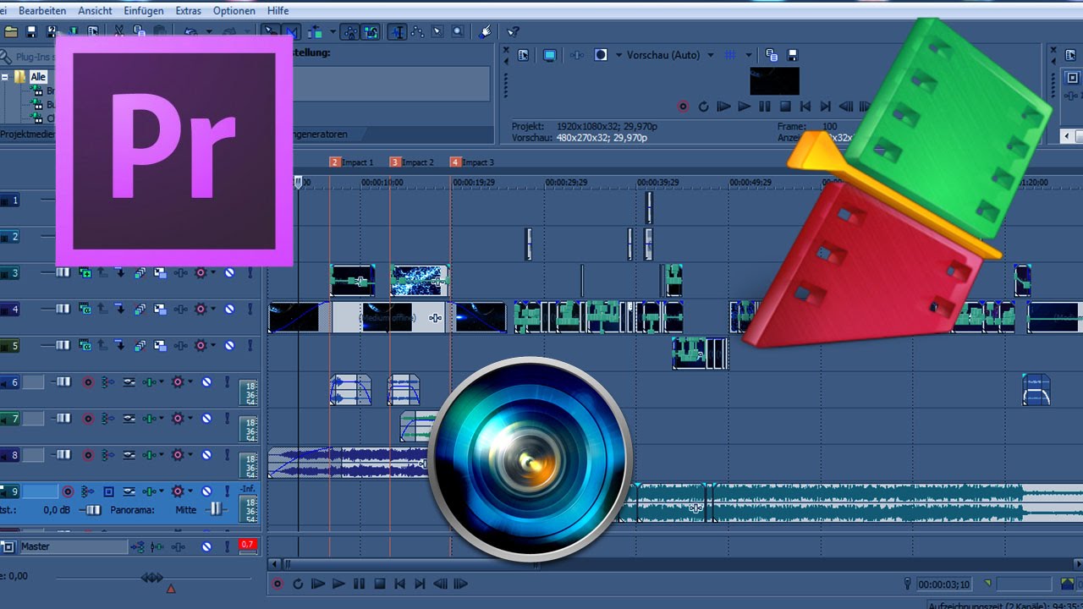1083x609 pixels.
Task: Toggle loop playback in timeline transport
Action: pyautogui.click(x=298, y=584)
